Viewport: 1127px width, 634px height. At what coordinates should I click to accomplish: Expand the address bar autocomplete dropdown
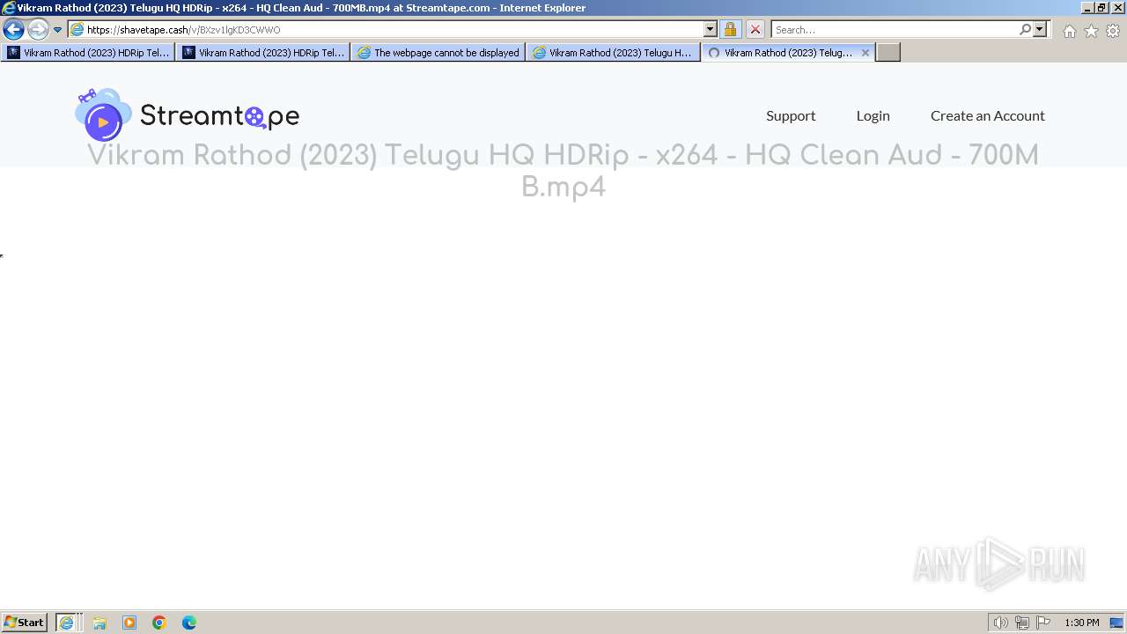711,29
